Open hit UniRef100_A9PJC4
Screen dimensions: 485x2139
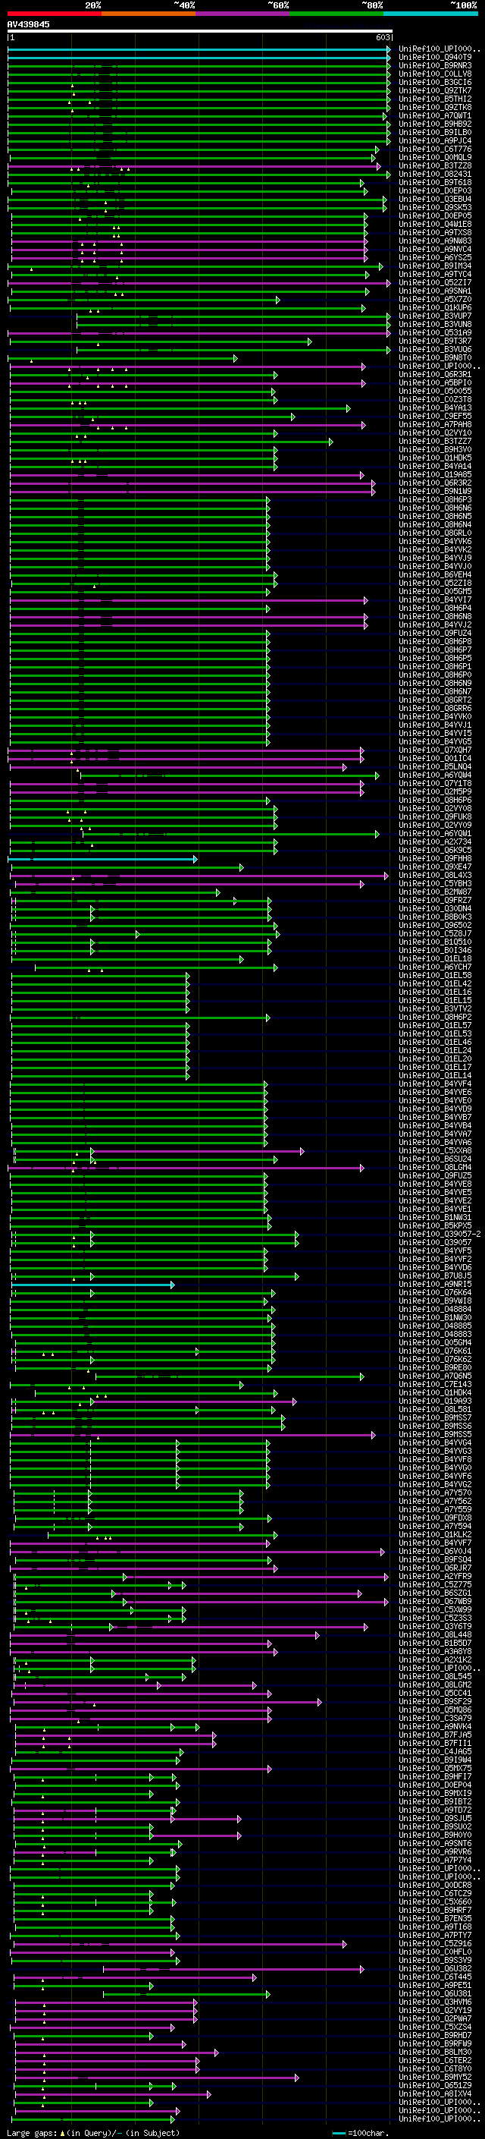point(435,141)
